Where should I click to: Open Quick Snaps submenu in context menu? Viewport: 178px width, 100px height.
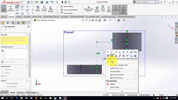122,87
